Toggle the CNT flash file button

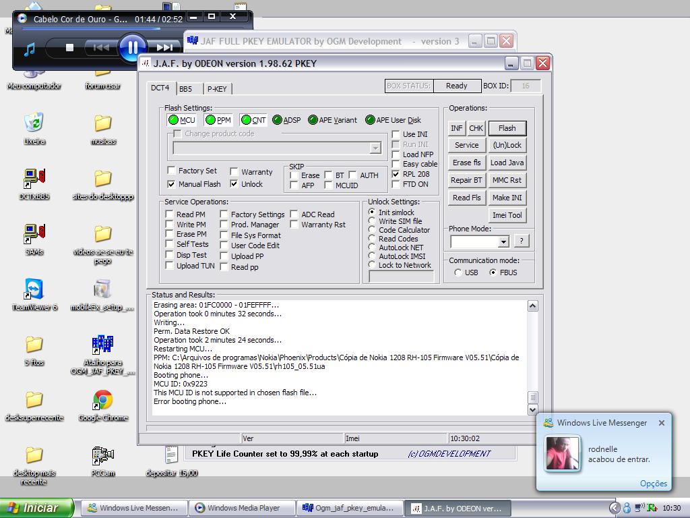point(253,120)
